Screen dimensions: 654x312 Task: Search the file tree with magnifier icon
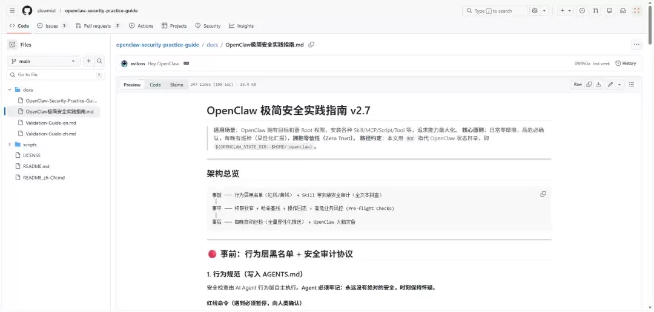click(x=99, y=61)
